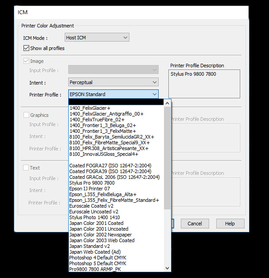Collapse the Printer Profile EPSON Standard dropdown
269x278 pixels.
coord(113,94)
